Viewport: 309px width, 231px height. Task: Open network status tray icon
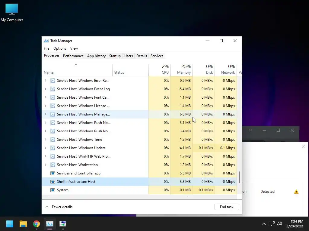[272, 224]
